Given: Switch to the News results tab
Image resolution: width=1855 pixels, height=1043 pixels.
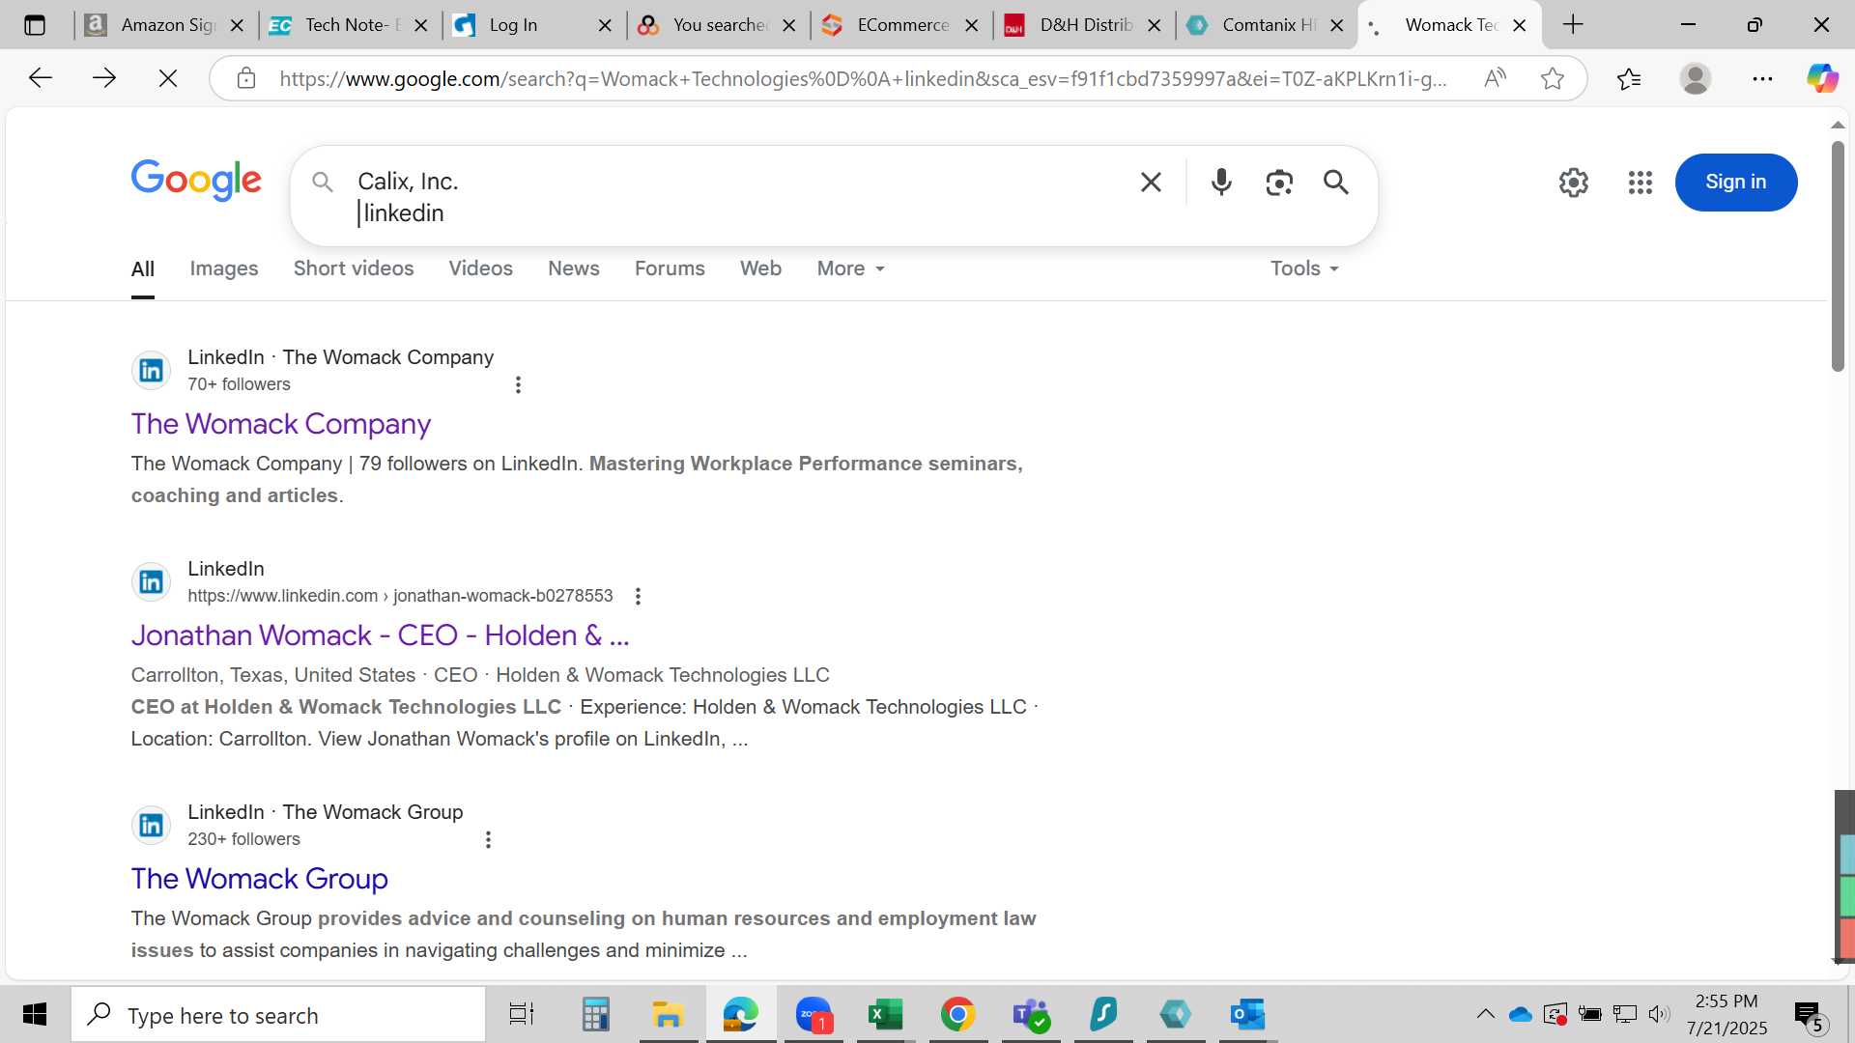Looking at the screenshot, I should click(574, 269).
